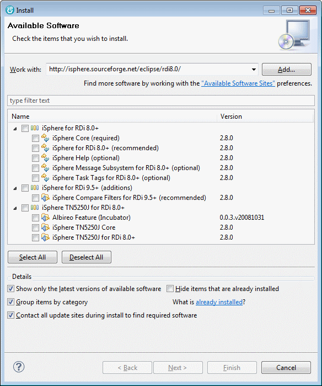Open the help question mark icon
The image size is (322, 386).
click(19, 367)
